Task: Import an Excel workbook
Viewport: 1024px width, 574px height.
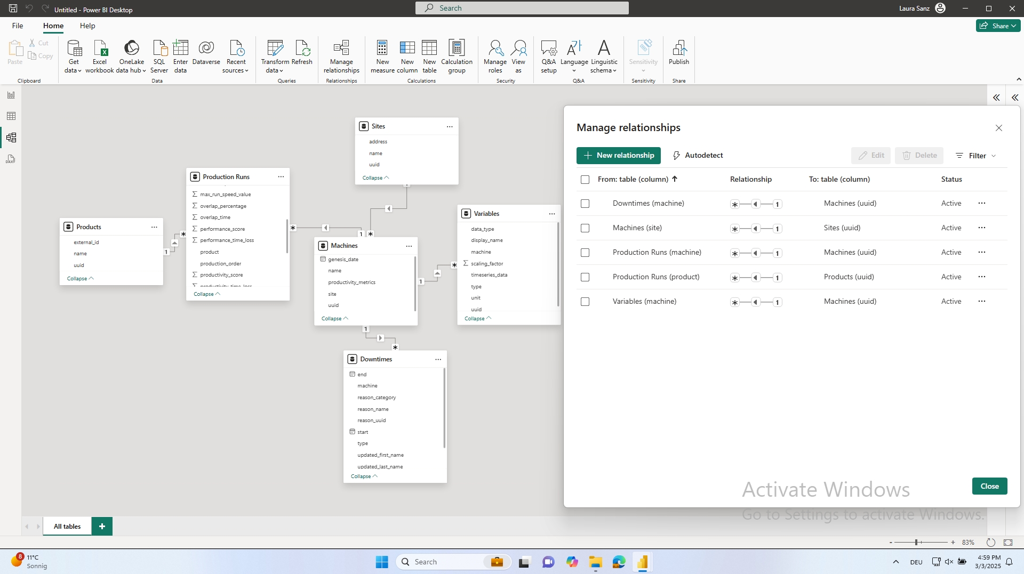Action: [100, 56]
